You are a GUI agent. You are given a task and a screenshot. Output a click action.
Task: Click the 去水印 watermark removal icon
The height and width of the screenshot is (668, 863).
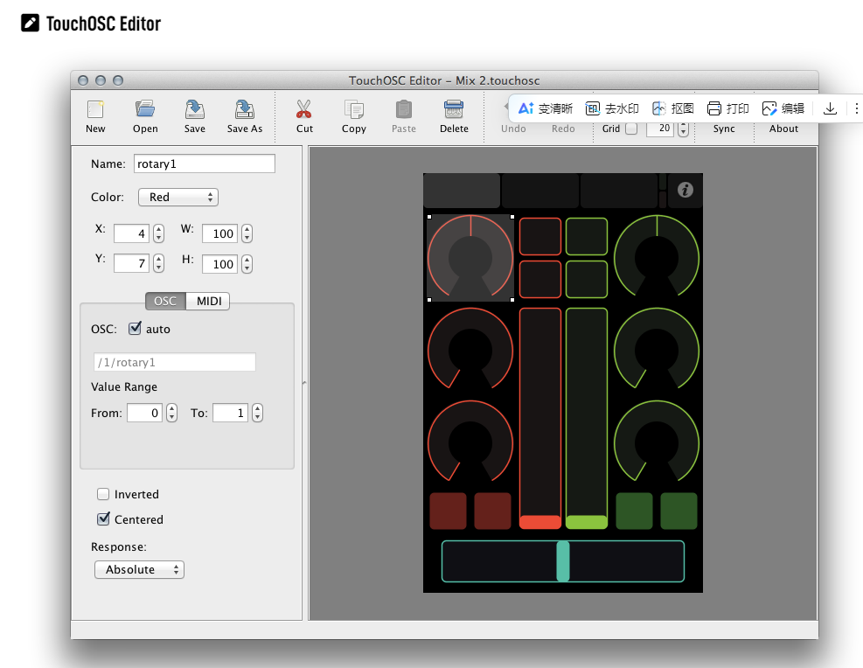(592, 108)
